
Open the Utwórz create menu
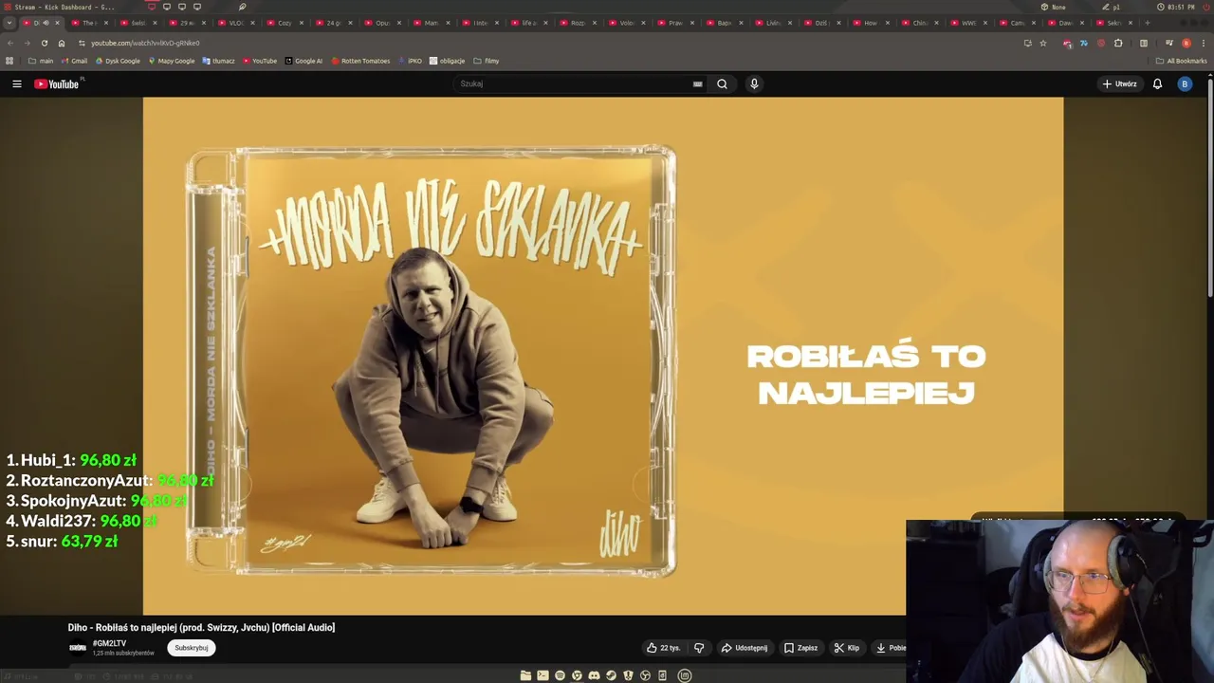(1120, 83)
